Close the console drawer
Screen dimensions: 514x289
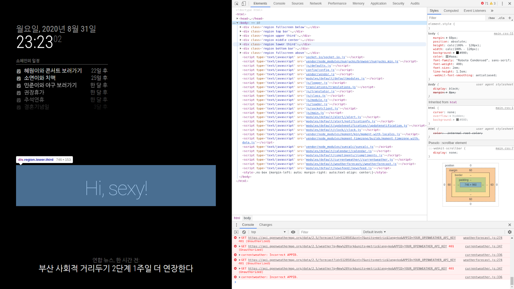tap(510, 225)
